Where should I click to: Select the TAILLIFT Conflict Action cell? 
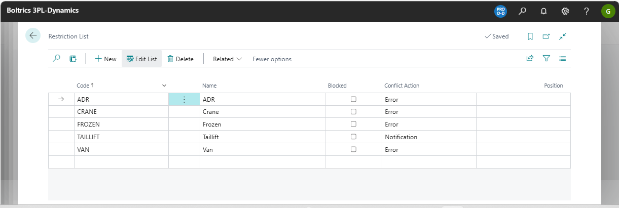pos(428,137)
